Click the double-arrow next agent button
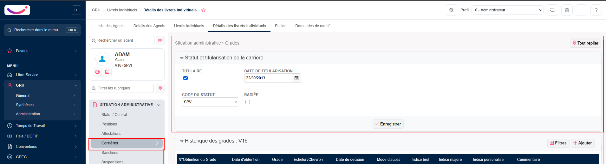 click(160, 40)
